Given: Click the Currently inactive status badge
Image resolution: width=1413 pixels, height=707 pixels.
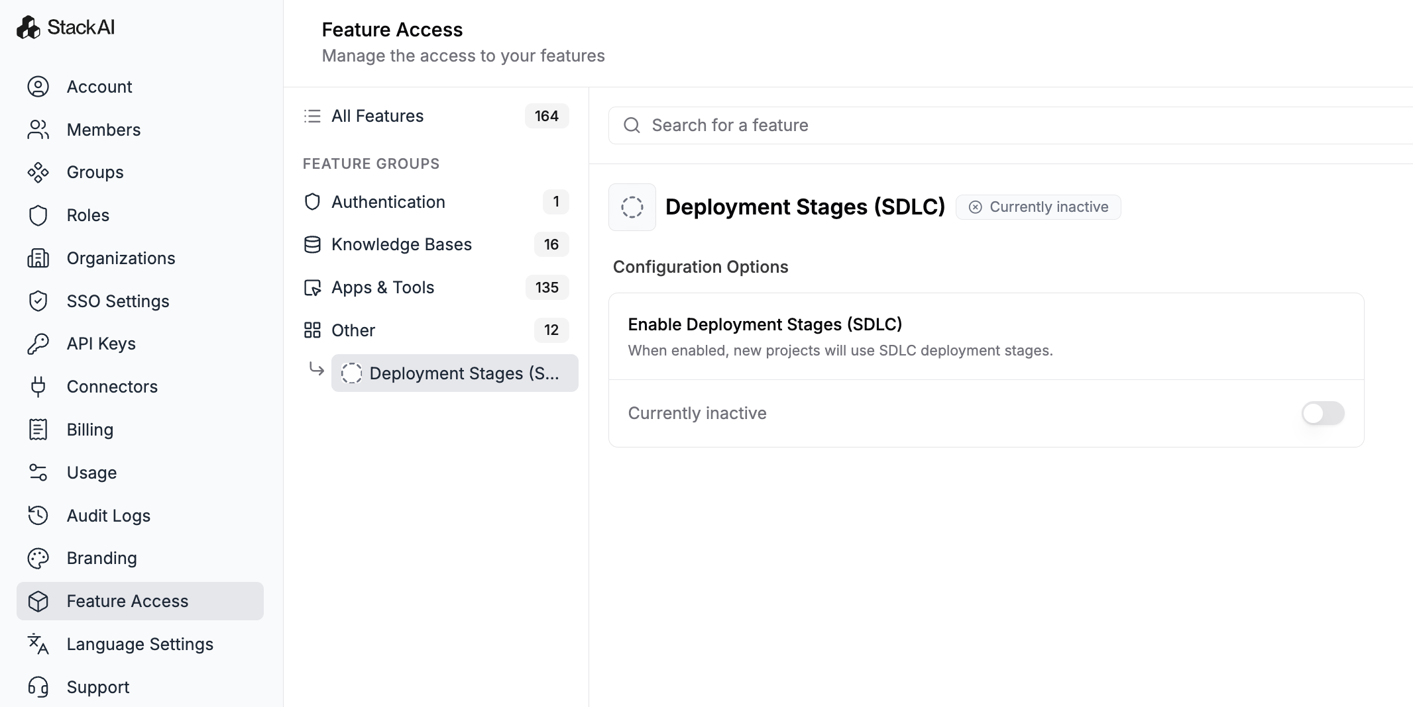Looking at the screenshot, I should click(x=1038, y=207).
